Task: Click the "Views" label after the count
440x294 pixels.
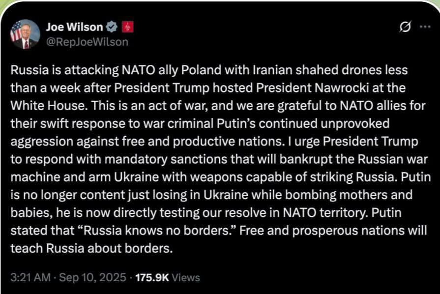Action: (x=186, y=278)
